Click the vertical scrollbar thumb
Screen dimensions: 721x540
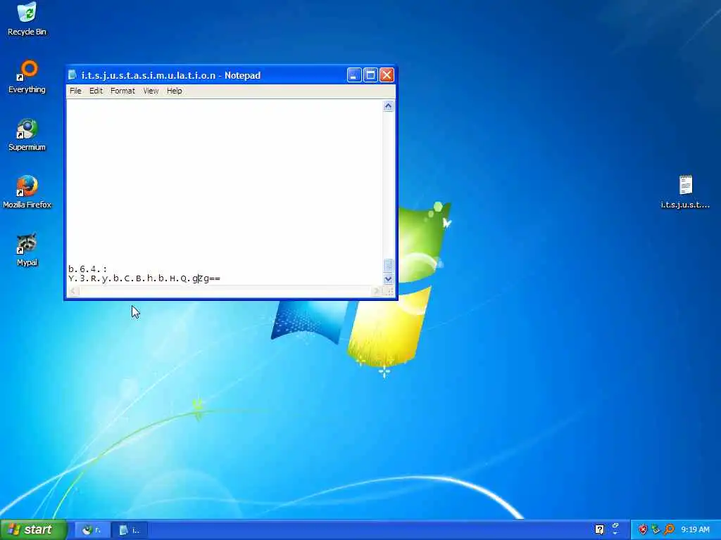(x=388, y=265)
